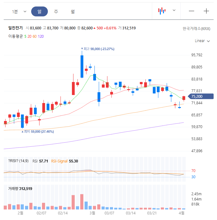This screenshot has width=217, height=220.
Task: Click the 종 82,600 close price
Action: click(85, 28)
